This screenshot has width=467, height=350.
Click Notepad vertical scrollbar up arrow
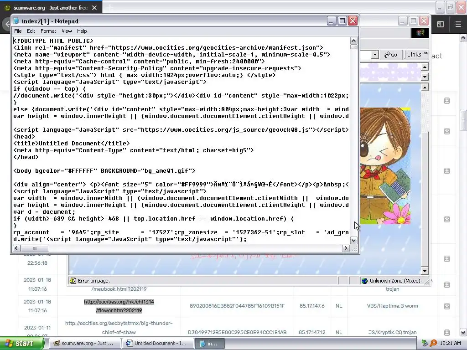point(353,41)
